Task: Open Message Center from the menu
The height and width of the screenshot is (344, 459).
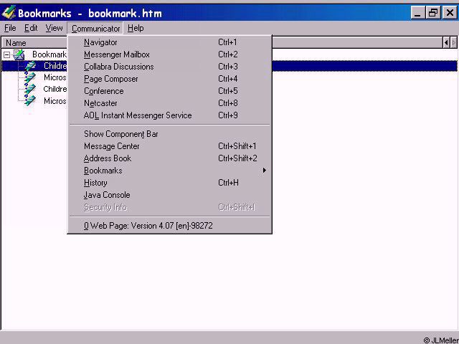Action: pos(169,146)
